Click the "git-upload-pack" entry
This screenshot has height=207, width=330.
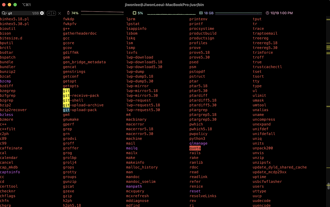click(x=80, y=110)
